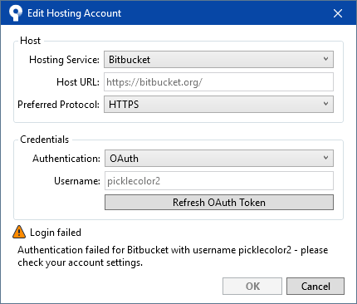Click the Credentials group heading
Viewport: 357px width, 304px height.
44,140
